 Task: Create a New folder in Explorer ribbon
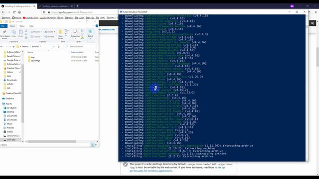(60, 34)
